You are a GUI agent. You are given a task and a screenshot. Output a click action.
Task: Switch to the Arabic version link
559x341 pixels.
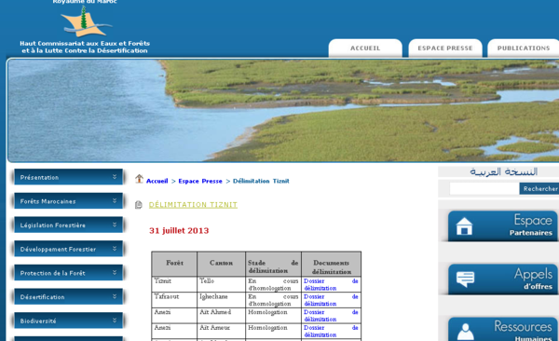[x=503, y=171]
